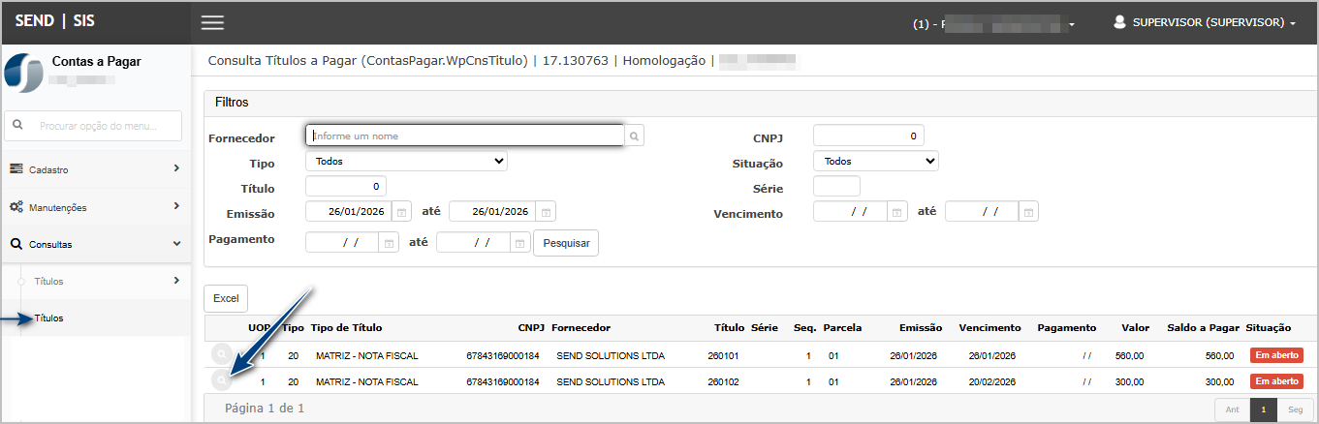Open the Emissão end date calendar icon
1319x424 pixels.
pos(546,212)
